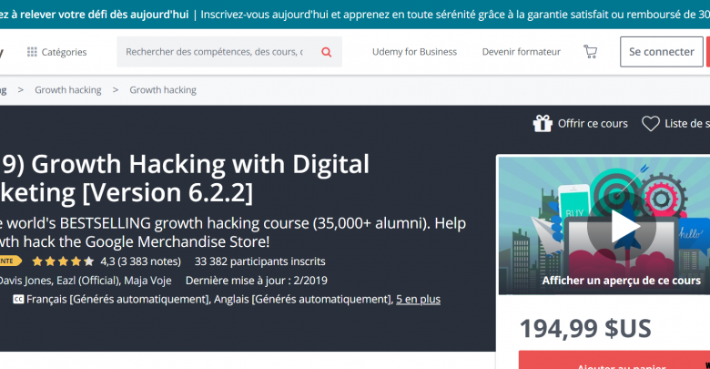The height and width of the screenshot is (369, 710).
Task: Click the 4,3 (3 383 notes) rating text
Action: coord(140,261)
